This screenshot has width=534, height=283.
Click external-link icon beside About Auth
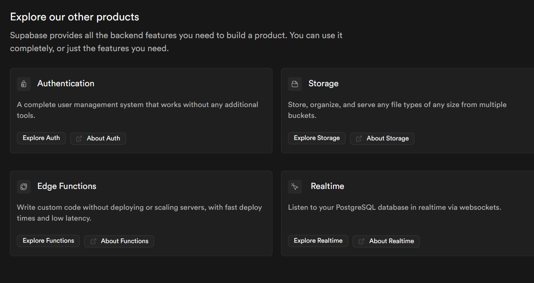pos(79,139)
